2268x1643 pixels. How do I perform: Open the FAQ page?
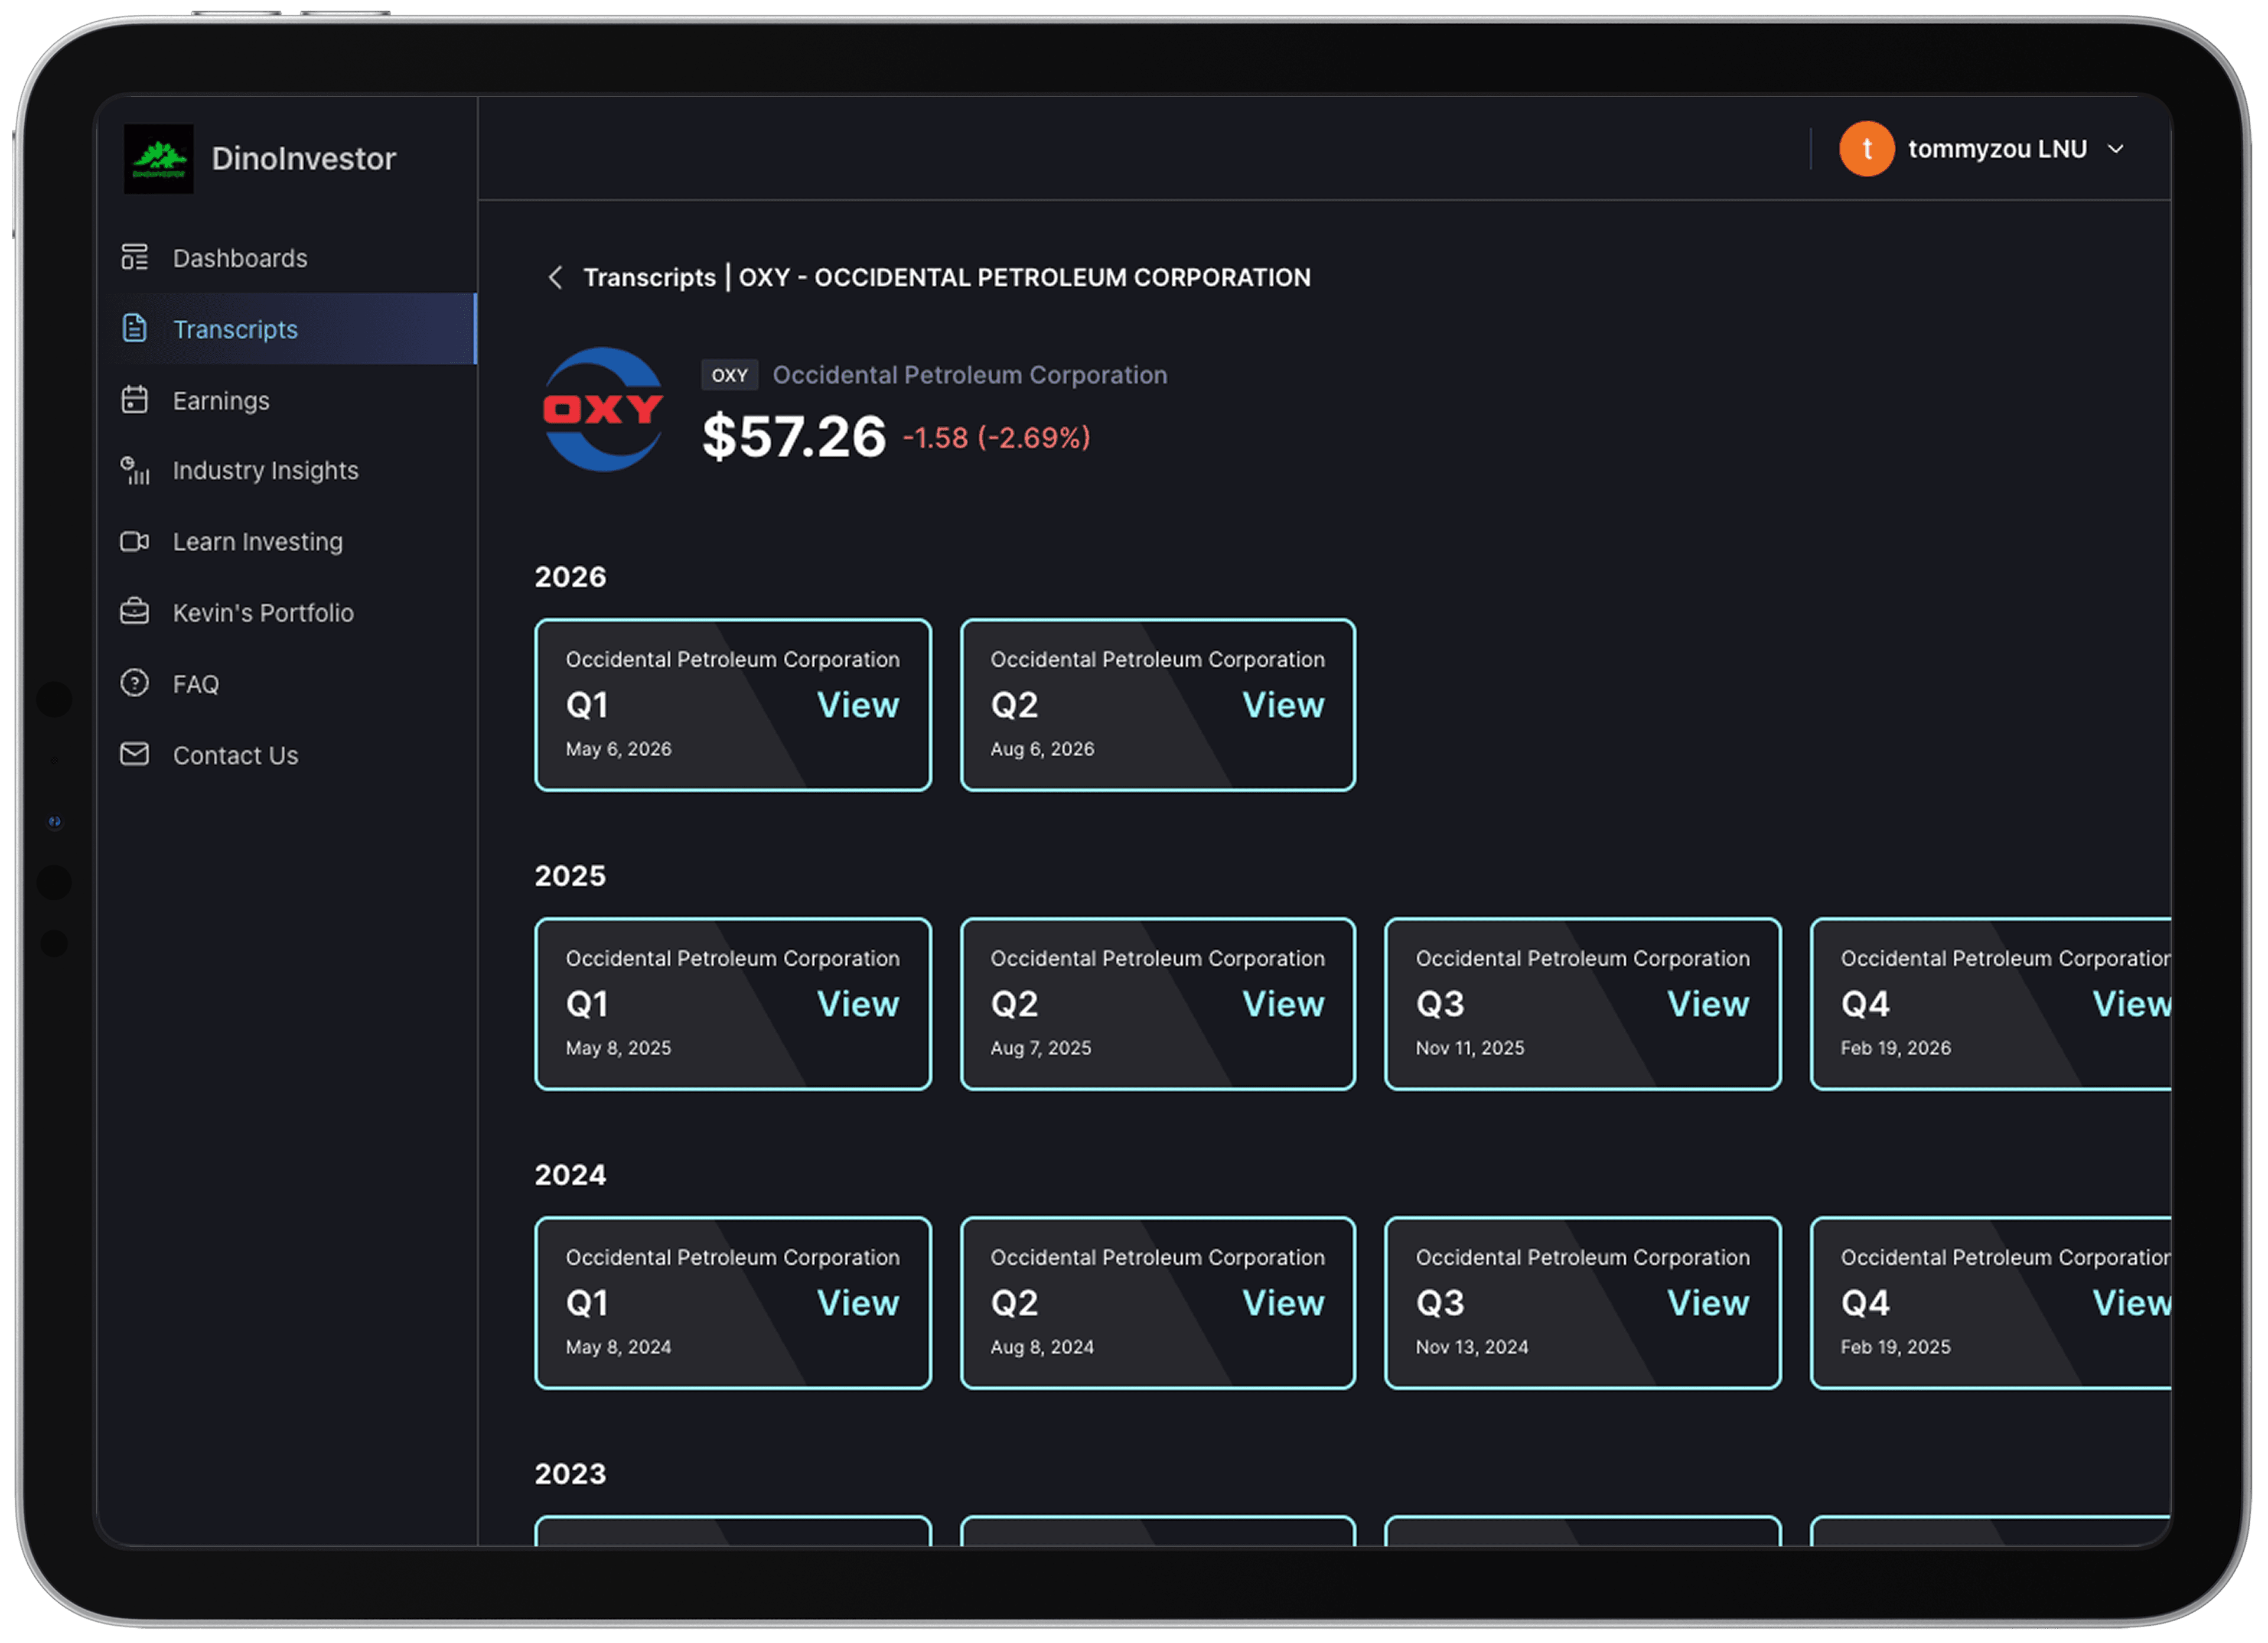click(x=196, y=684)
